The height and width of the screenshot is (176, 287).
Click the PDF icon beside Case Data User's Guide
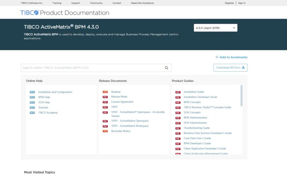click(x=178, y=139)
